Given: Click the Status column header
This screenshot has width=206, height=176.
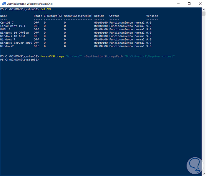Looking at the screenshot, I should click(x=114, y=16).
